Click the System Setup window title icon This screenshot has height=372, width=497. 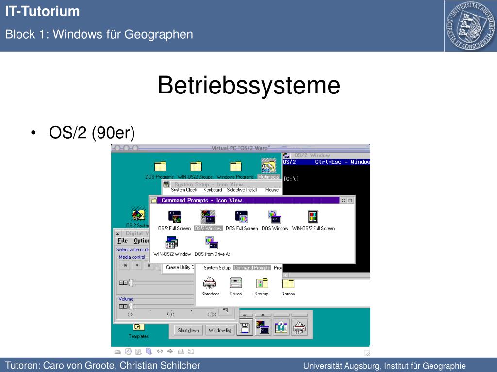(x=166, y=184)
